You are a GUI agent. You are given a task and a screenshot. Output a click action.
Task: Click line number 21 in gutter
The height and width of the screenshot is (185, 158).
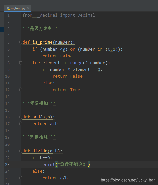7,151
